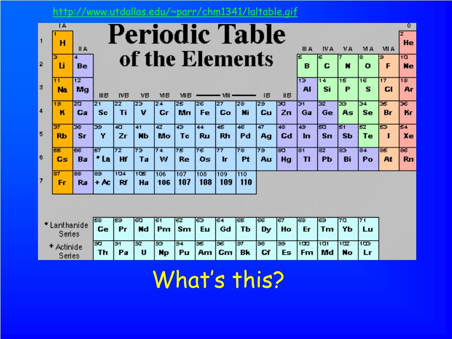Click the Gadolinium (Gd) cell
The height and width of the screenshot is (339, 452).
tap(226, 229)
